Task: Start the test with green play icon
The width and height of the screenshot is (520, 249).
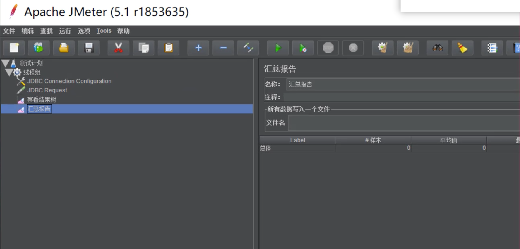Action: [x=278, y=48]
